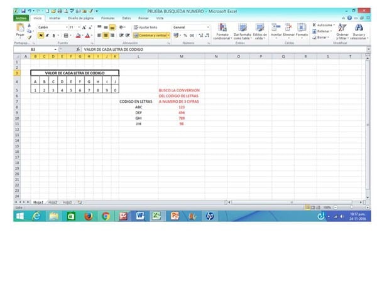The image size is (377, 282).
Task: Switch to sheet tab Hoja3
Action: point(67,202)
